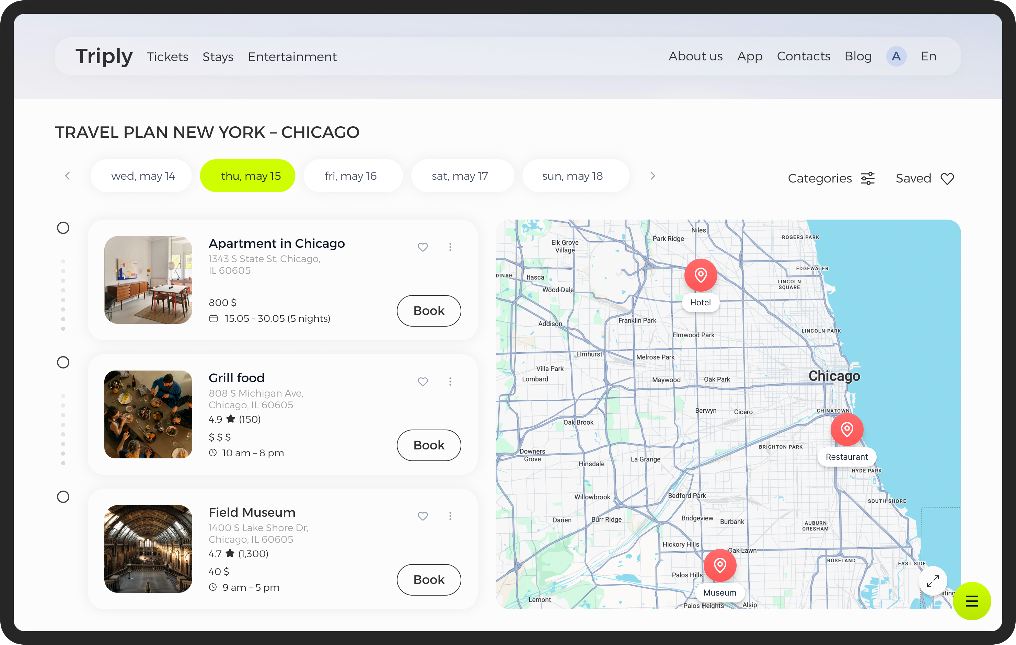Open the green hamburger menu button

click(971, 601)
